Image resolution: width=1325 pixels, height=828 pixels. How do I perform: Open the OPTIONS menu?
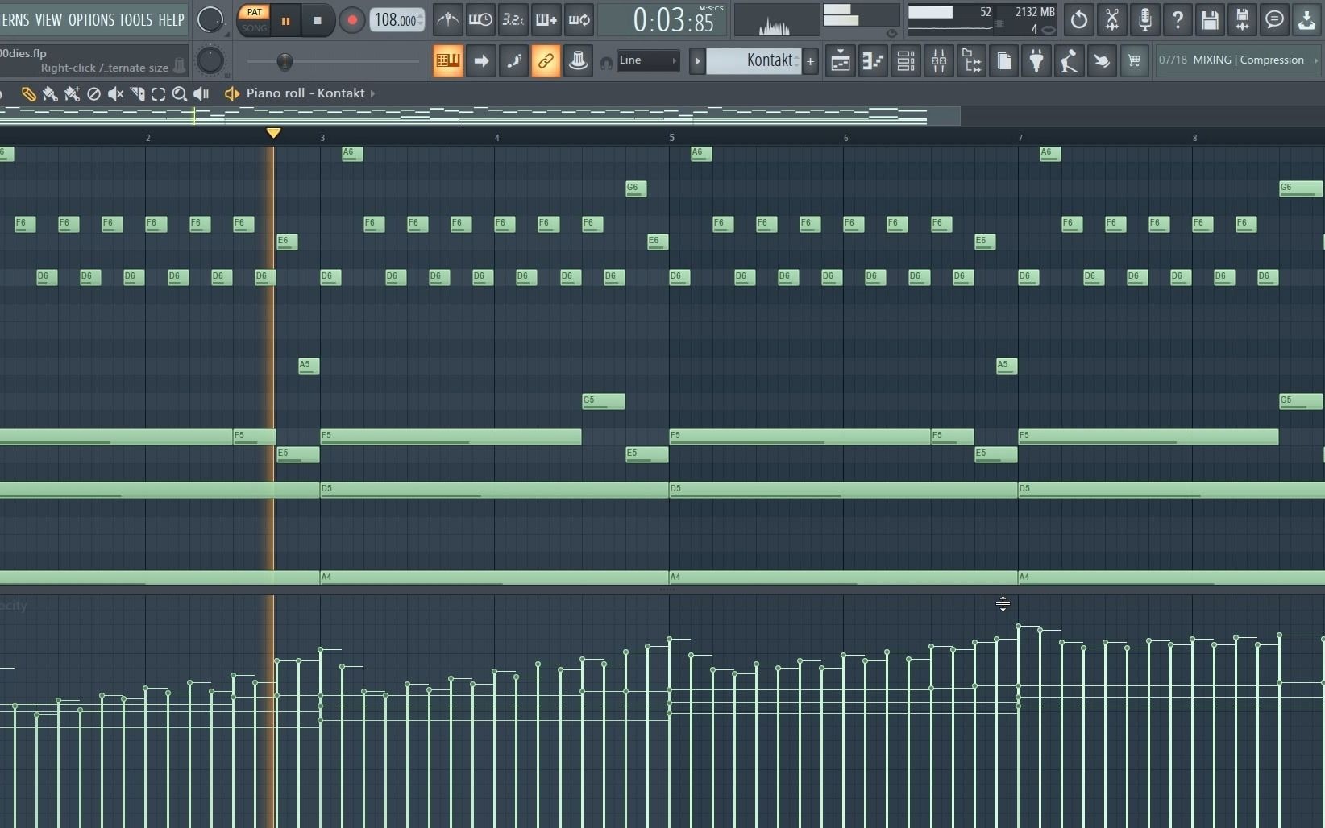(91, 19)
